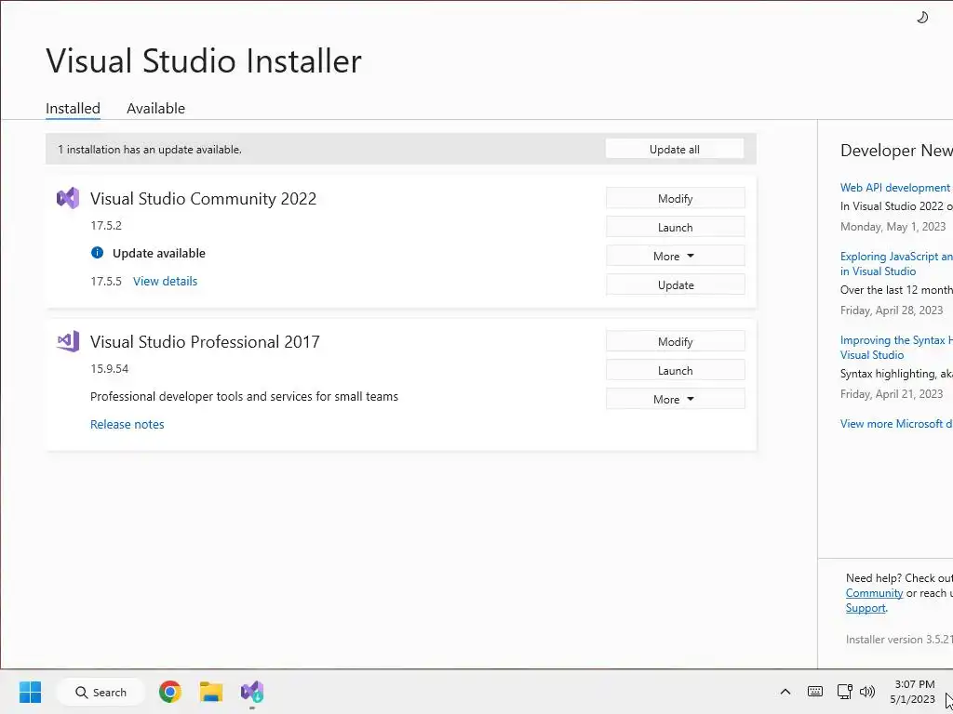This screenshot has height=714, width=953.
Task: Open Windows Start menu
Action: coord(30,692)
